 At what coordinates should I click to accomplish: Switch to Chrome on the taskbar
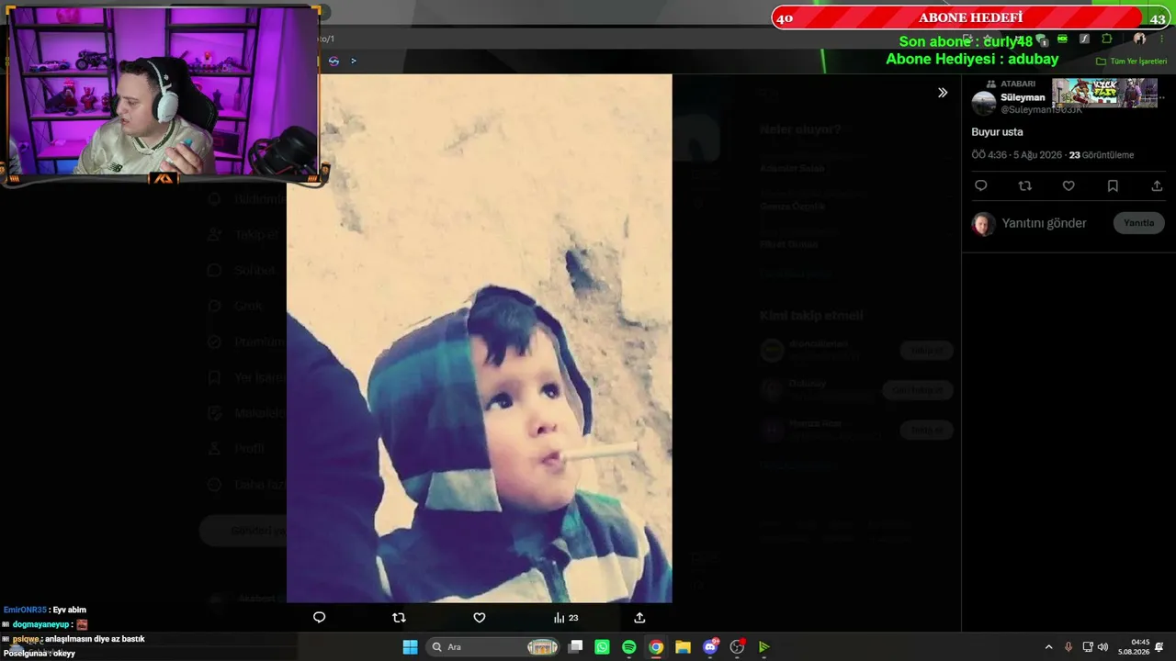pyautogui.click(x=656, y=647)
